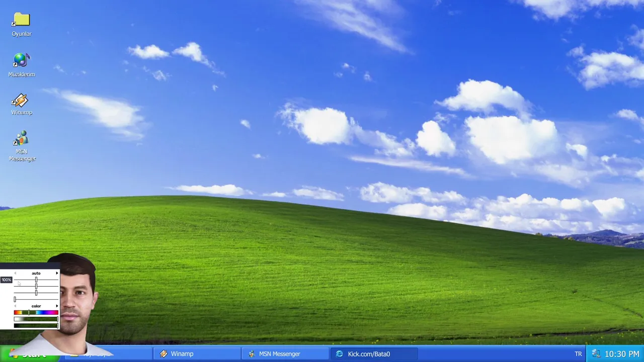
Task: Click the third slider under auto
Action: coord(36,292)
